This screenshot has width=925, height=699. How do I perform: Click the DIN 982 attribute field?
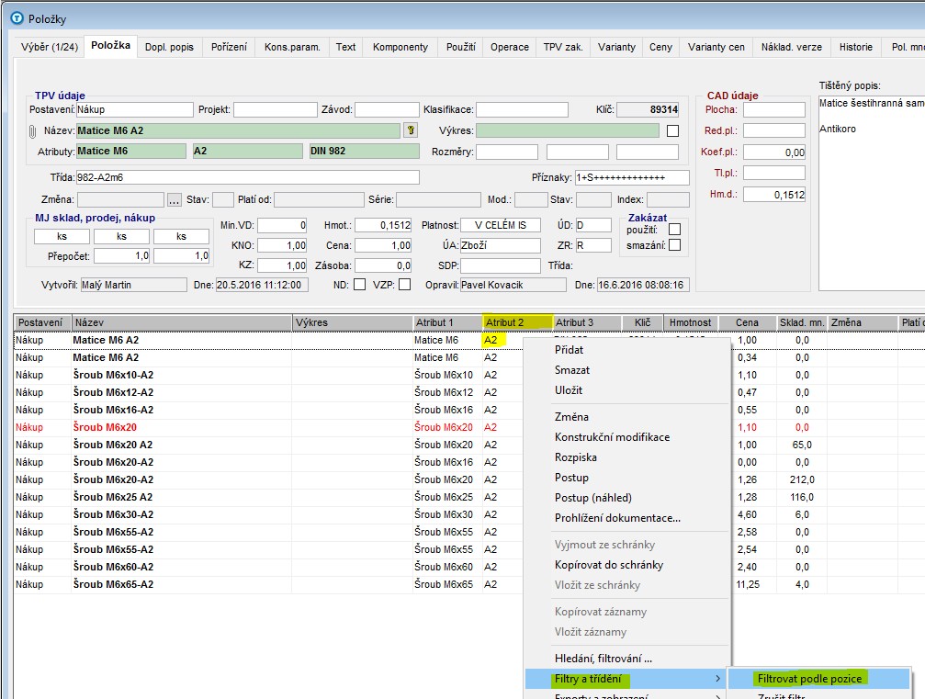tap(364, 151)
